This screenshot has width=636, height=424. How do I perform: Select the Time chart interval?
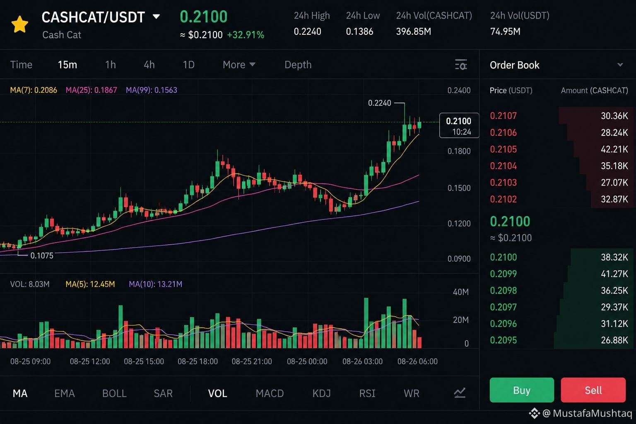(x=21, y=65)
